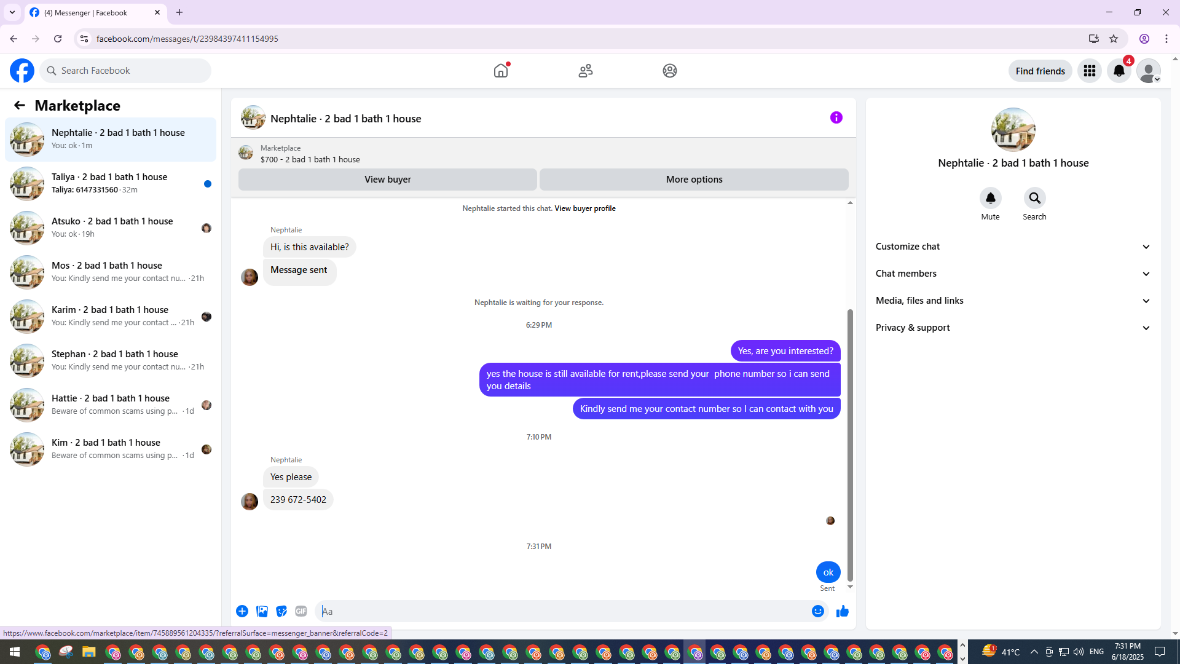This screenshot has height=664, width=1180.
Task: Open Nephtalie large profile picture in sidebar
Action: coord(1013,130)
